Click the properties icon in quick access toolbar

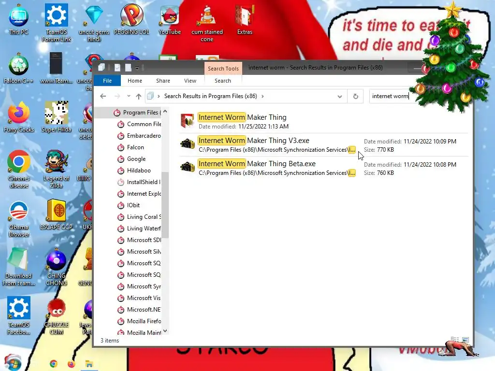[x=117, y=68]
